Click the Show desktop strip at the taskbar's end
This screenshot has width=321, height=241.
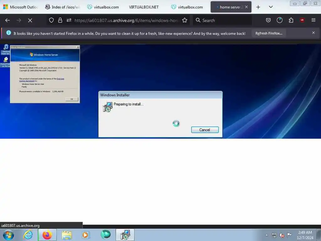point(319,235)
